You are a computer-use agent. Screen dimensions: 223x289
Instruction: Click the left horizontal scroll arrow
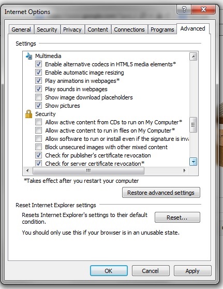pos(27,171)
